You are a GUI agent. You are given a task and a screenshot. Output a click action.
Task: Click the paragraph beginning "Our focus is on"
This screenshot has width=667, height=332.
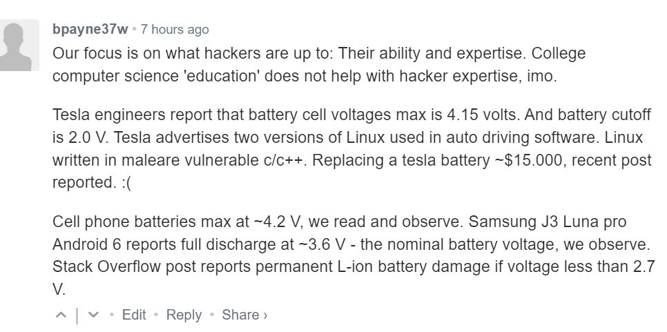click(319, 65)
